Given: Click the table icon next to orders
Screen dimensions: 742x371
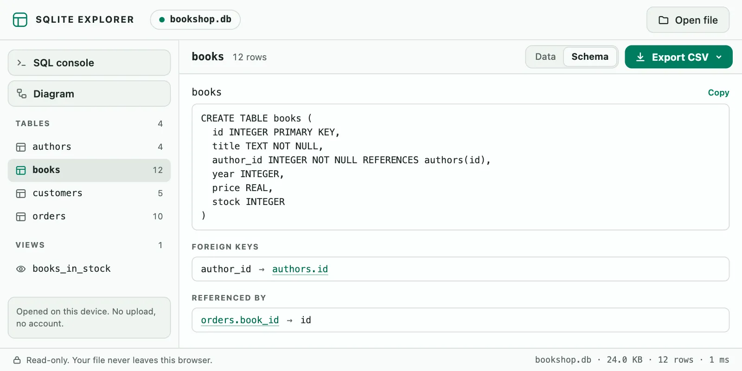Looking at the screenshot, I should (21, 217).
